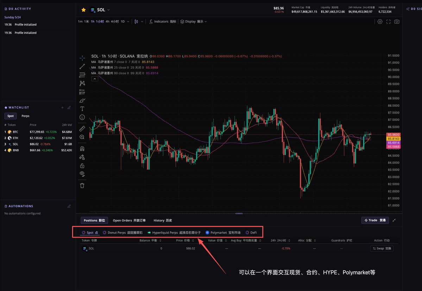This screenshot has width=422, height=291.
Task: Select the pattern drawing tool
Action: click(82, 83)
